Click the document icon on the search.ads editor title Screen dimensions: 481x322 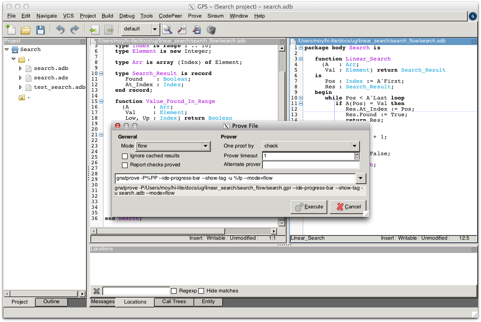click(93, 41)
